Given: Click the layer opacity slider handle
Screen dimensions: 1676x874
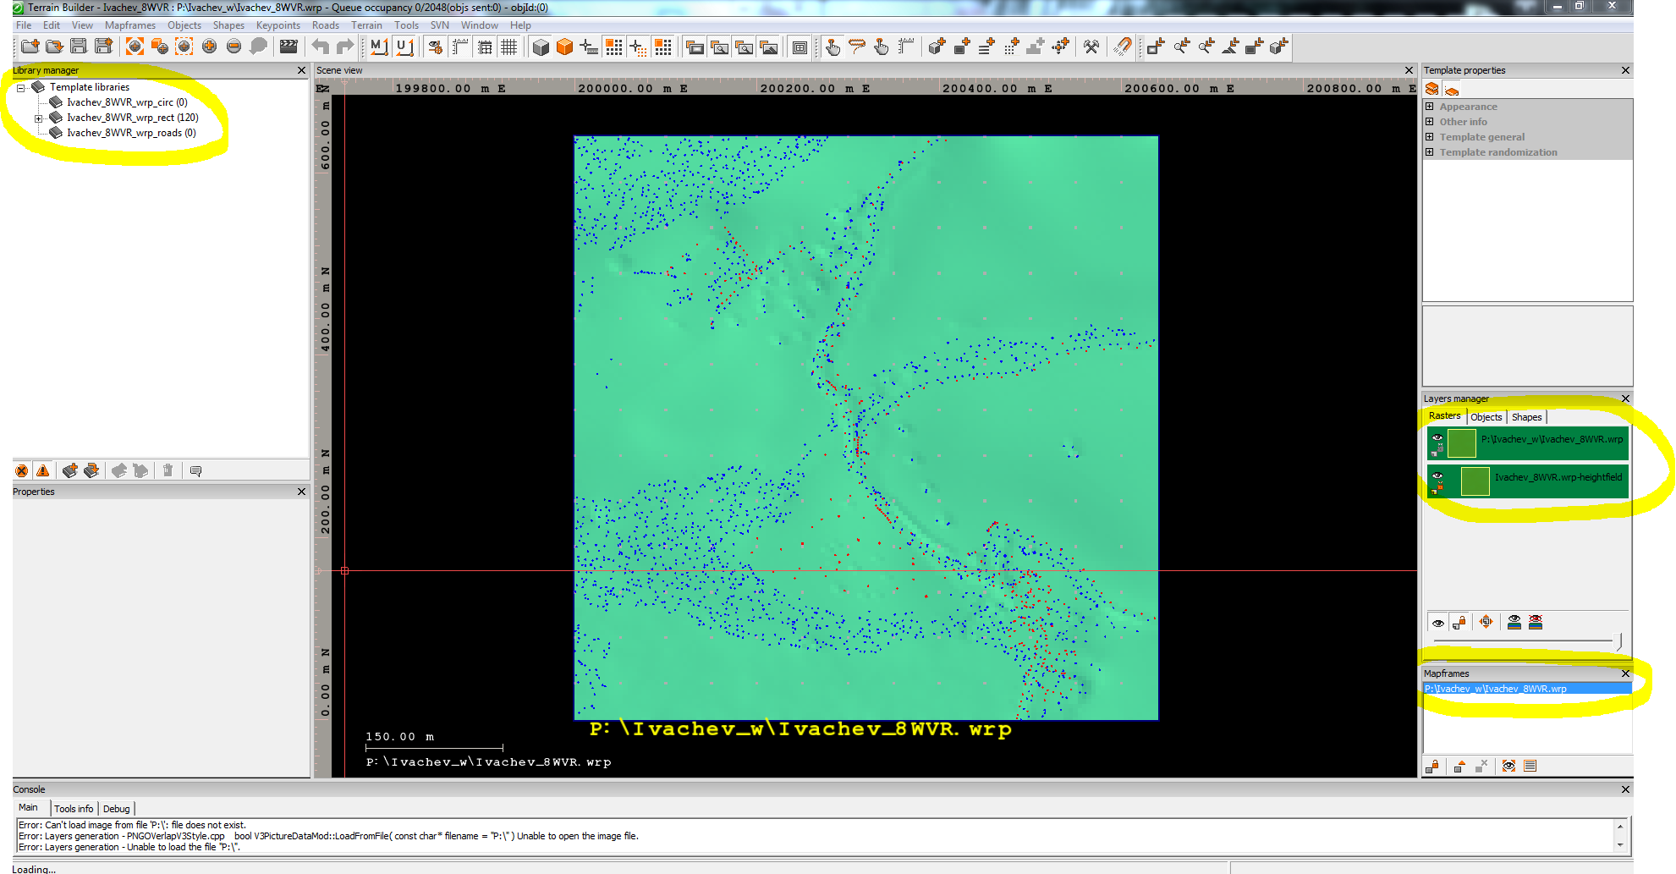Looking at the screenshot, I should point(1618,642).
